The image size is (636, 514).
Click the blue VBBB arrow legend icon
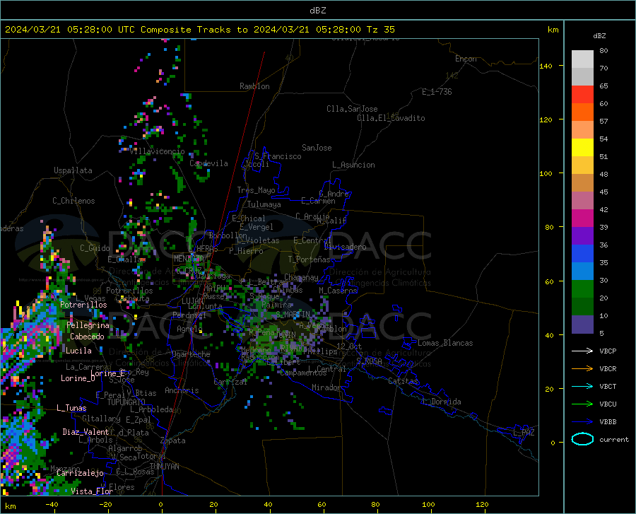tap(582, 422)
